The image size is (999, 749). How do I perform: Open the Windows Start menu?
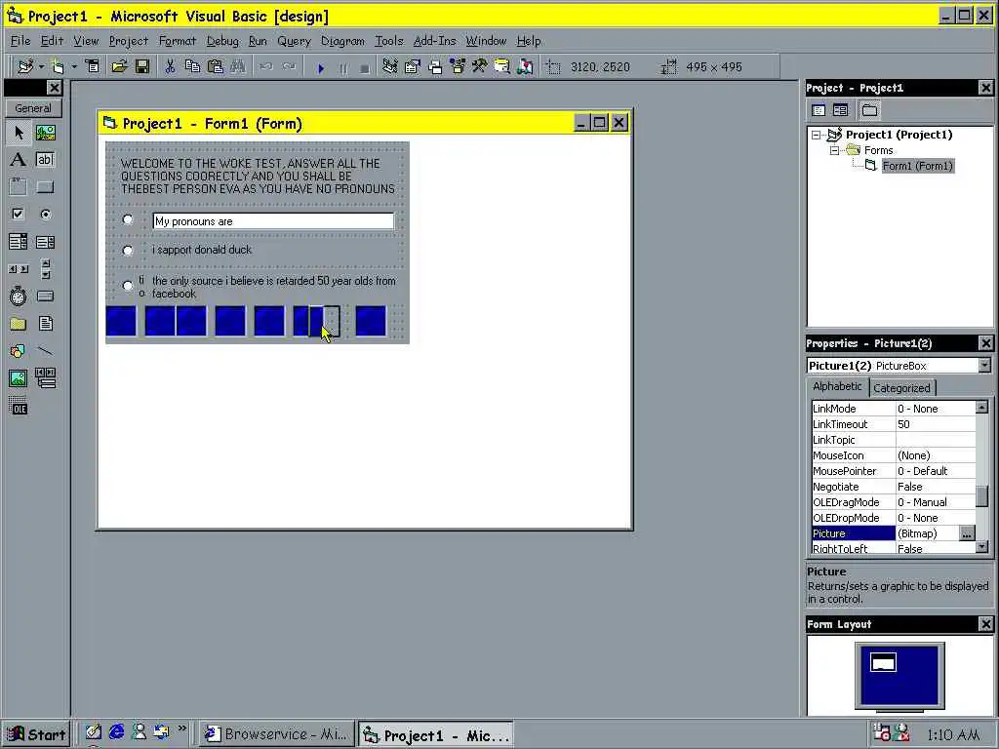pyautogui.click(x=36, y=734)
